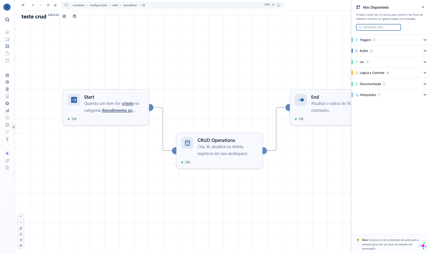Click the Spaceflows breadcrumb

(130, 5)
